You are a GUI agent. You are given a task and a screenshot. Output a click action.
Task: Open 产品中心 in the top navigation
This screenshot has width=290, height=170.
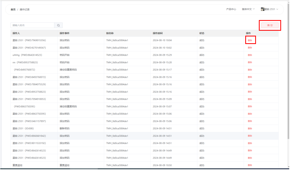click(x=231, y=9)
